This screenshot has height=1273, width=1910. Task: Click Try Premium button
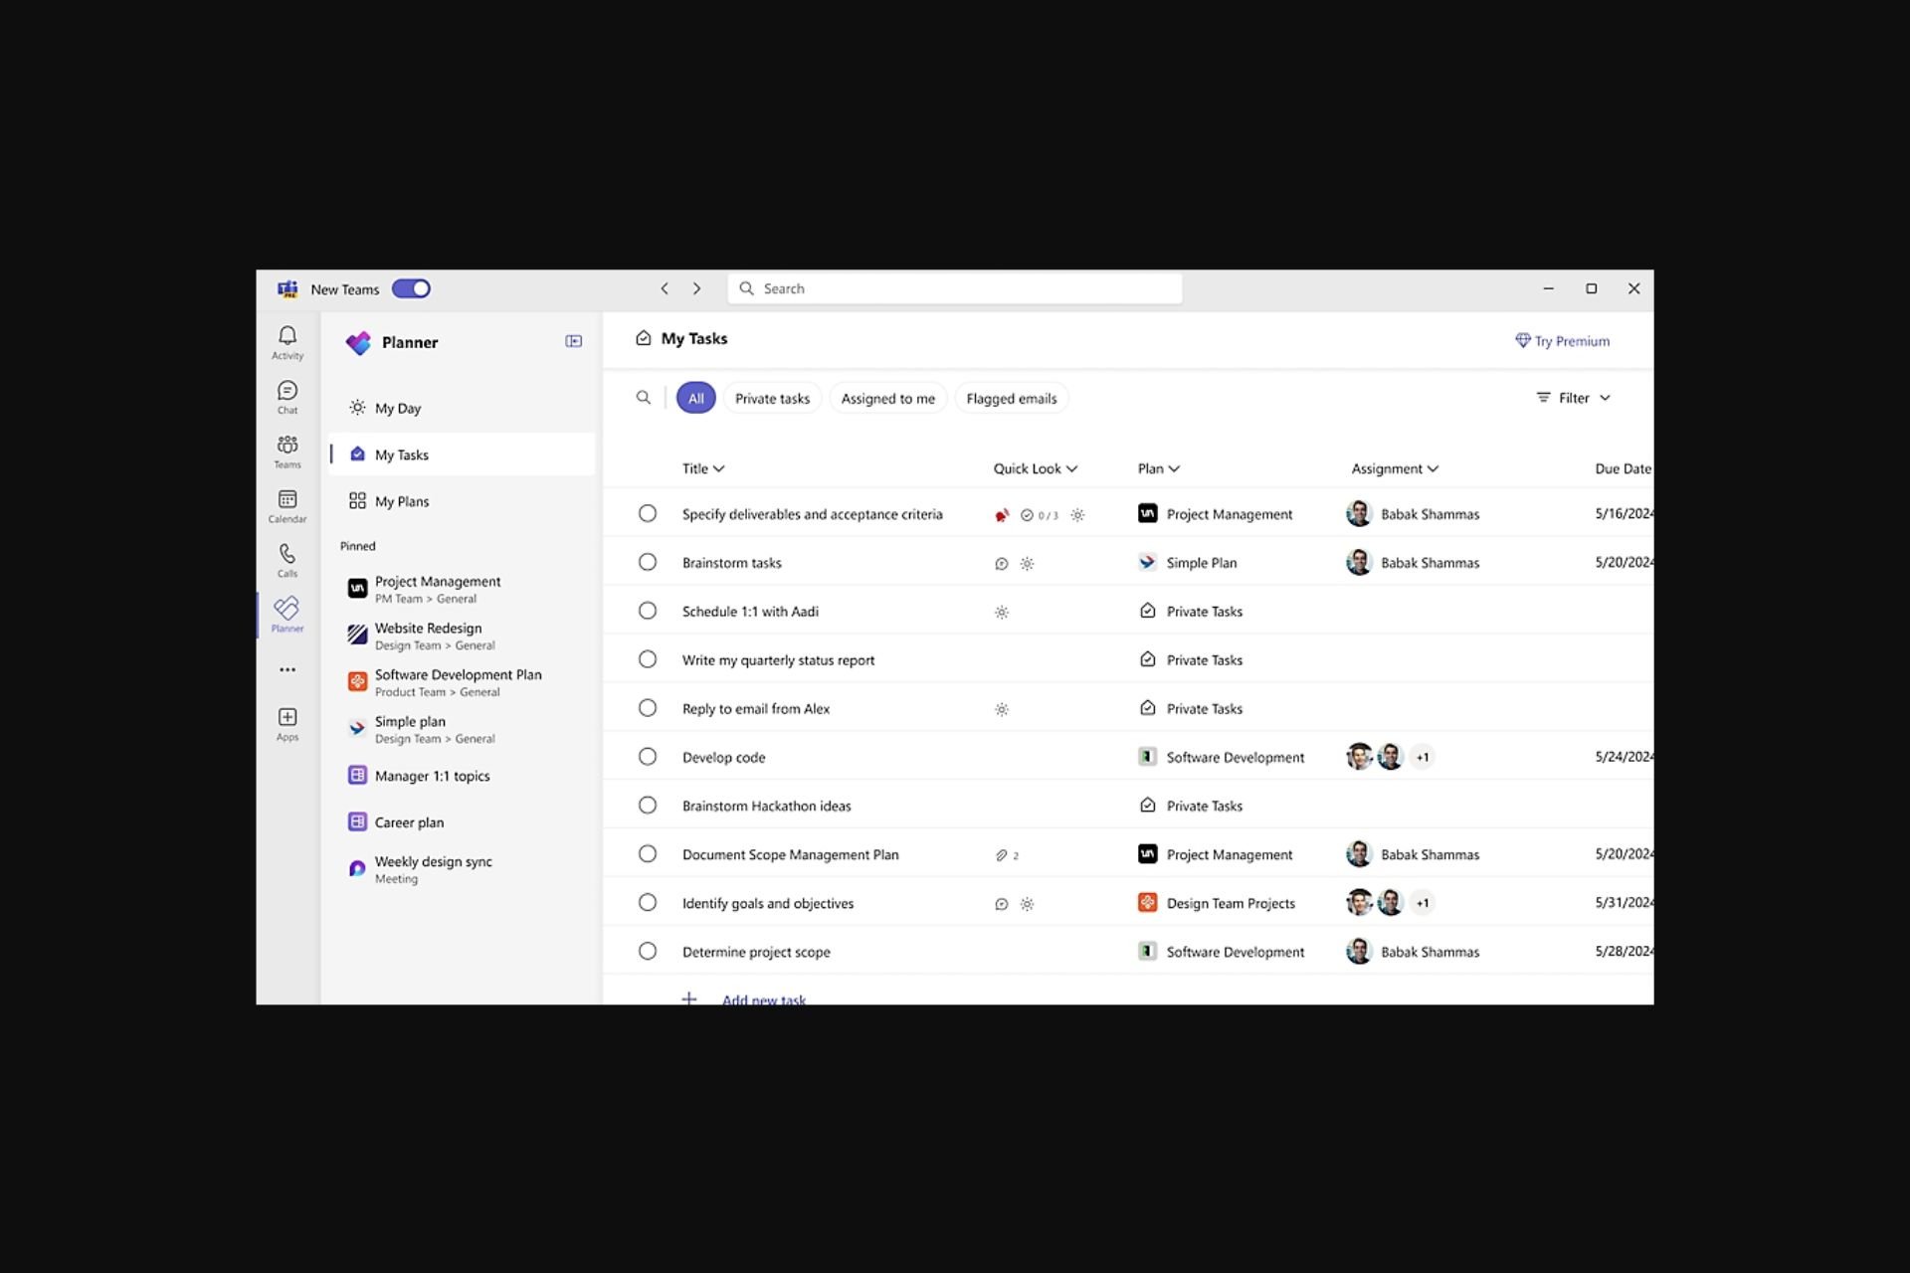pos(1561,341)
